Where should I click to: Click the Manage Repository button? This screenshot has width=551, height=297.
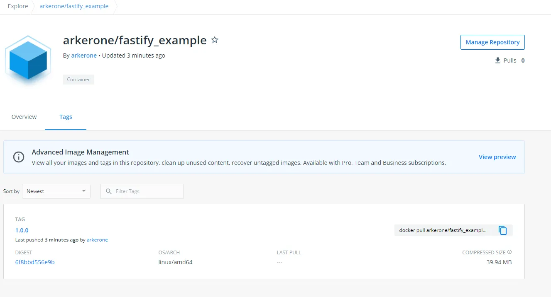[x=492, y=42]
